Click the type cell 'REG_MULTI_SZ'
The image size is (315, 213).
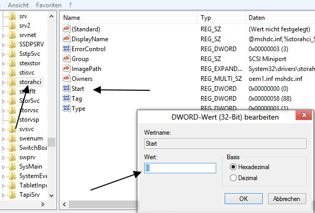(221, 79)
